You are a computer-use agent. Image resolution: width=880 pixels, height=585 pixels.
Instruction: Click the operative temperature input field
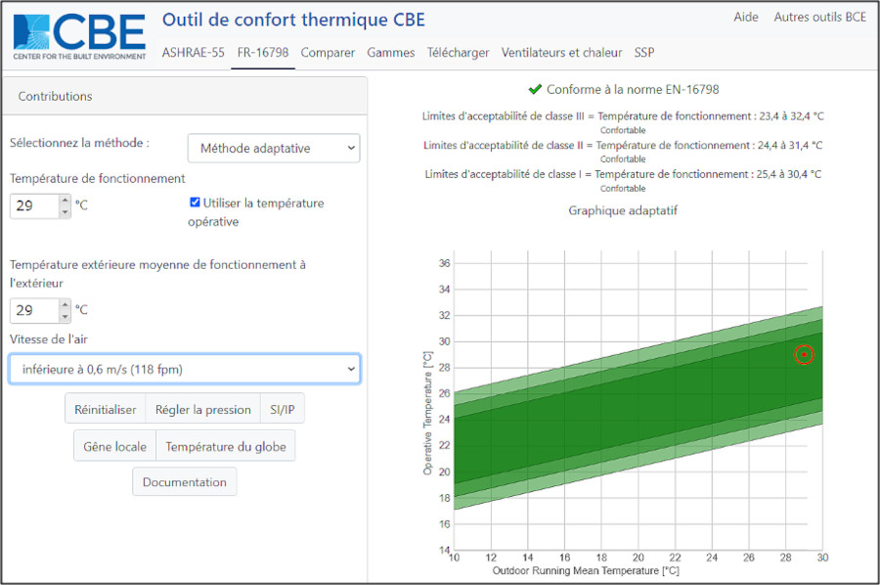pyautogui.click(x=35, y=206)
